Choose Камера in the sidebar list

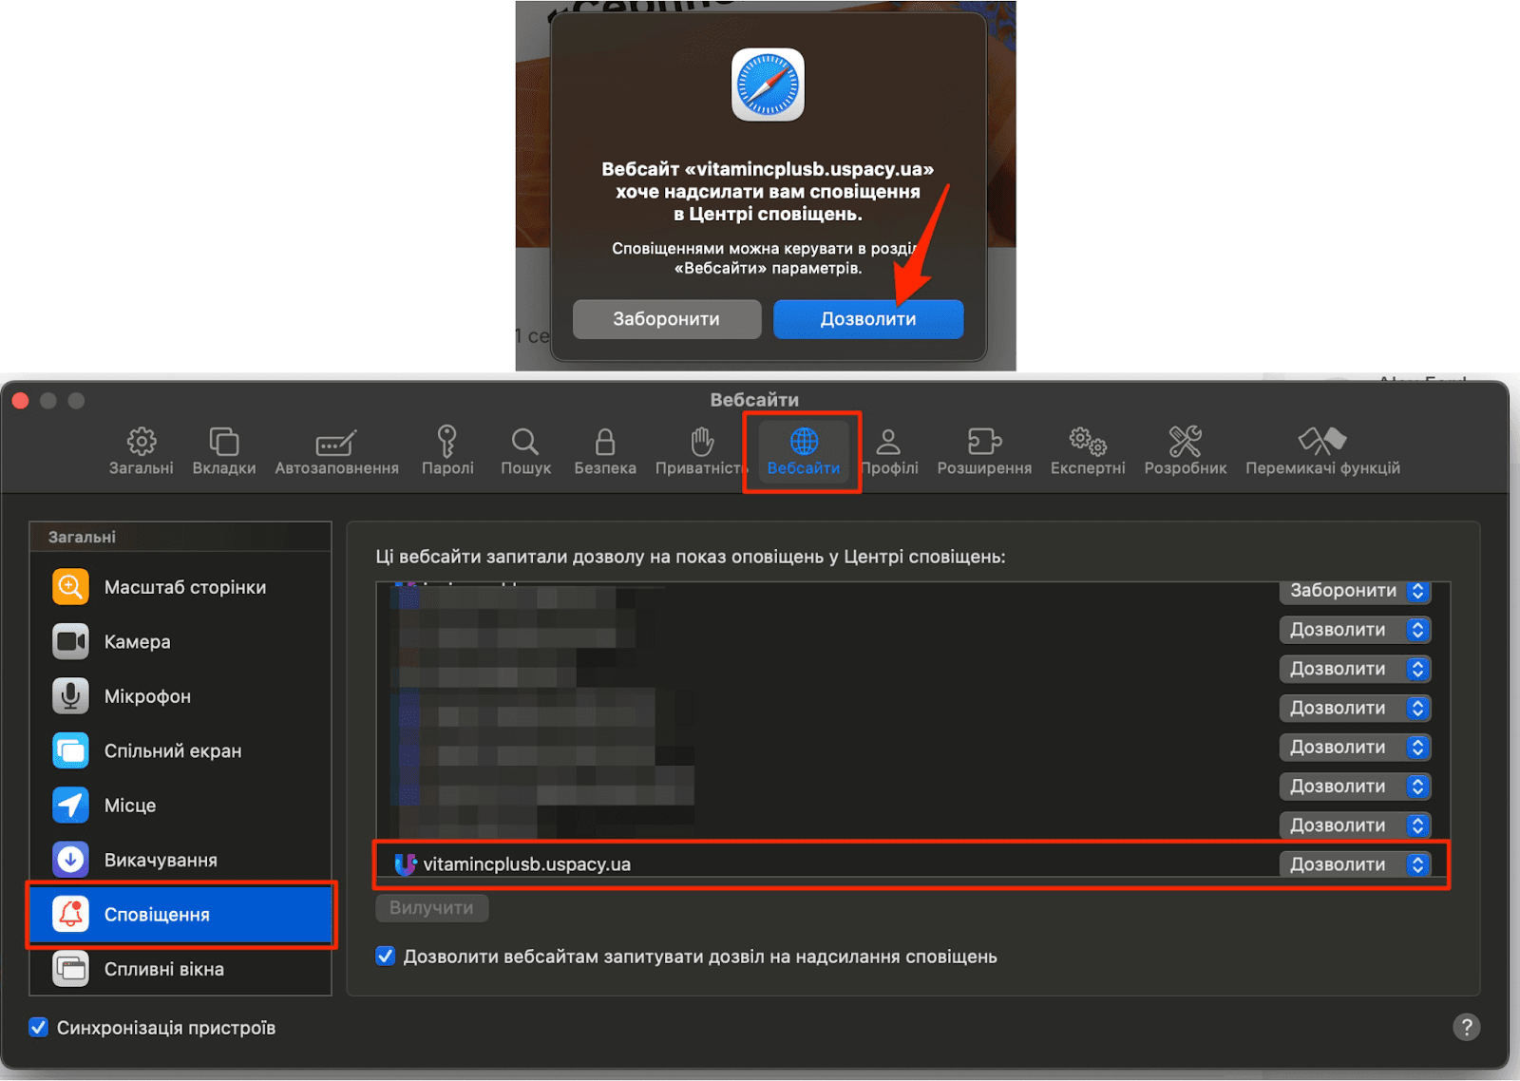tap(180, 642)
